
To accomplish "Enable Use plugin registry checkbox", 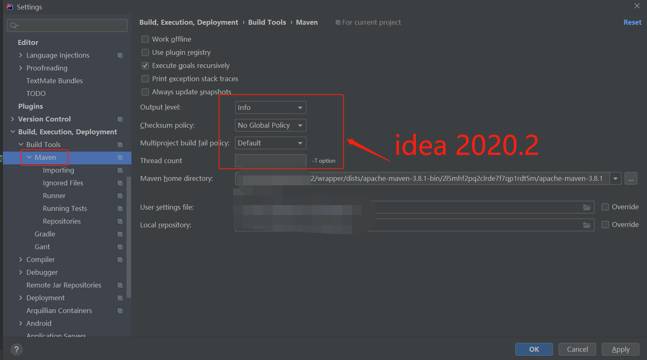I will click(x=145, y=52).
